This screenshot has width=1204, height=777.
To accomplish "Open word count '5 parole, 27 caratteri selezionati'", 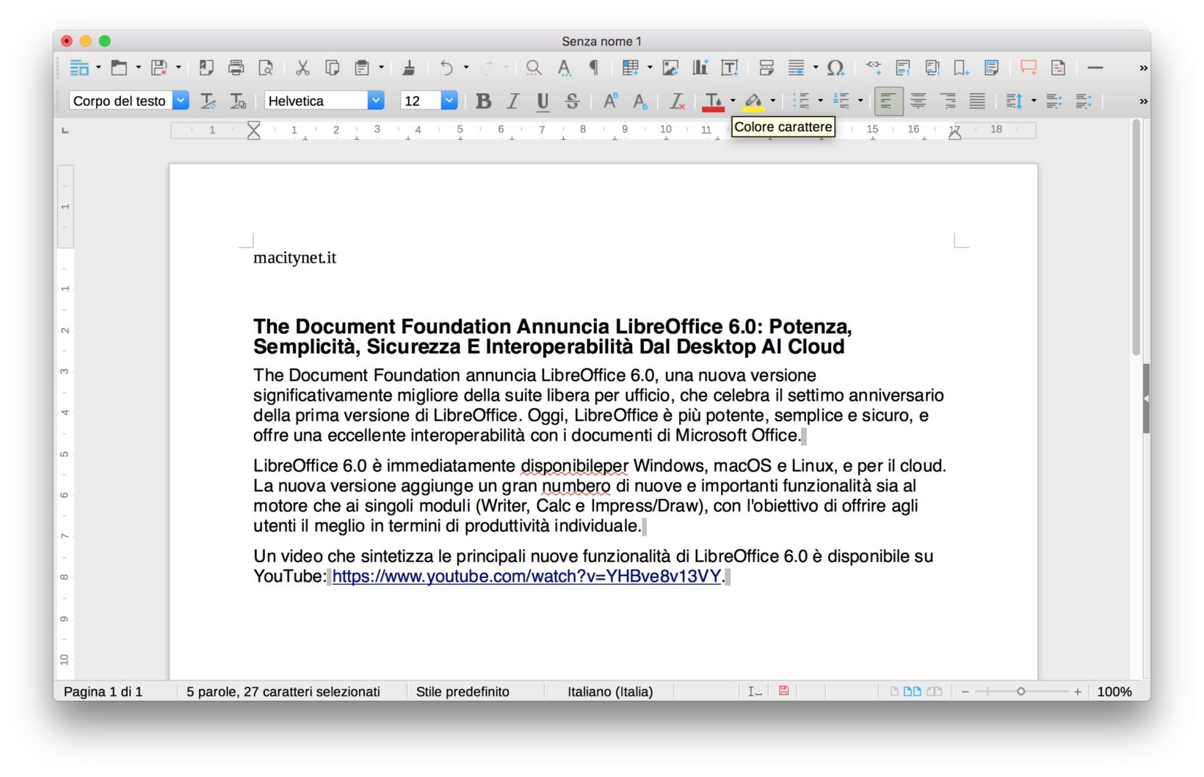I will [x=283, y=691].
